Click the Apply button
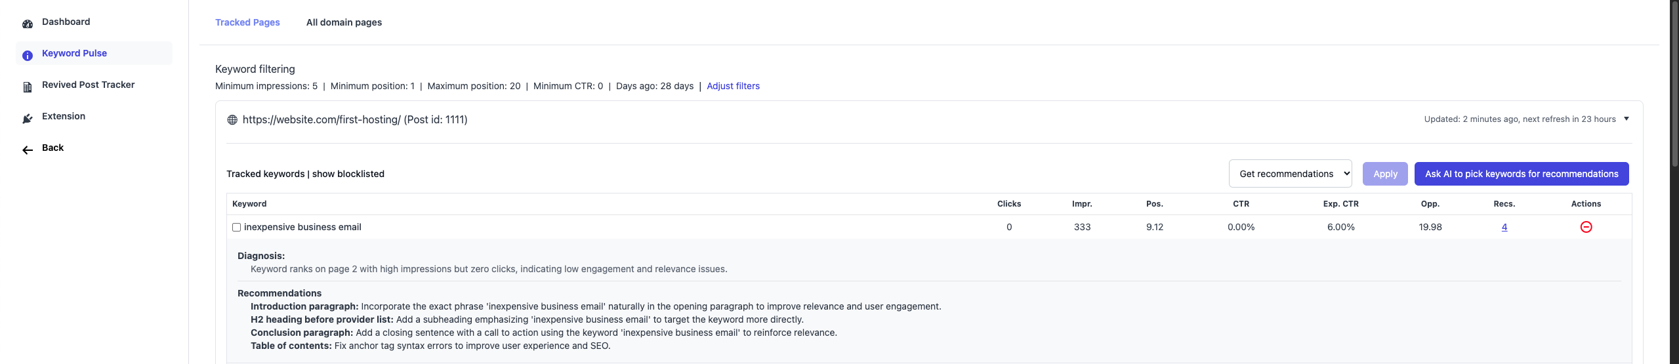 [1385, 174]
